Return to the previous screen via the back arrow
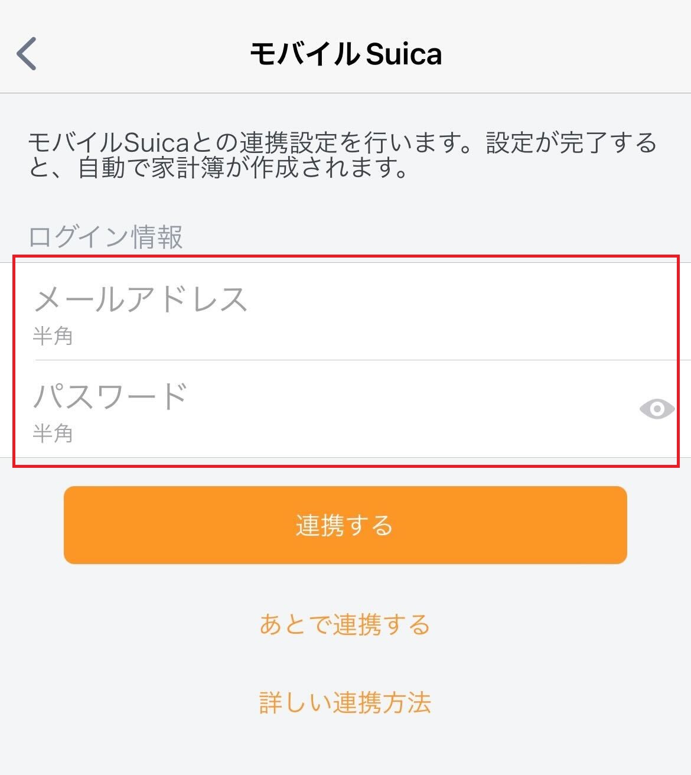The width and height of the screenshot is (691, 775). 27,54
